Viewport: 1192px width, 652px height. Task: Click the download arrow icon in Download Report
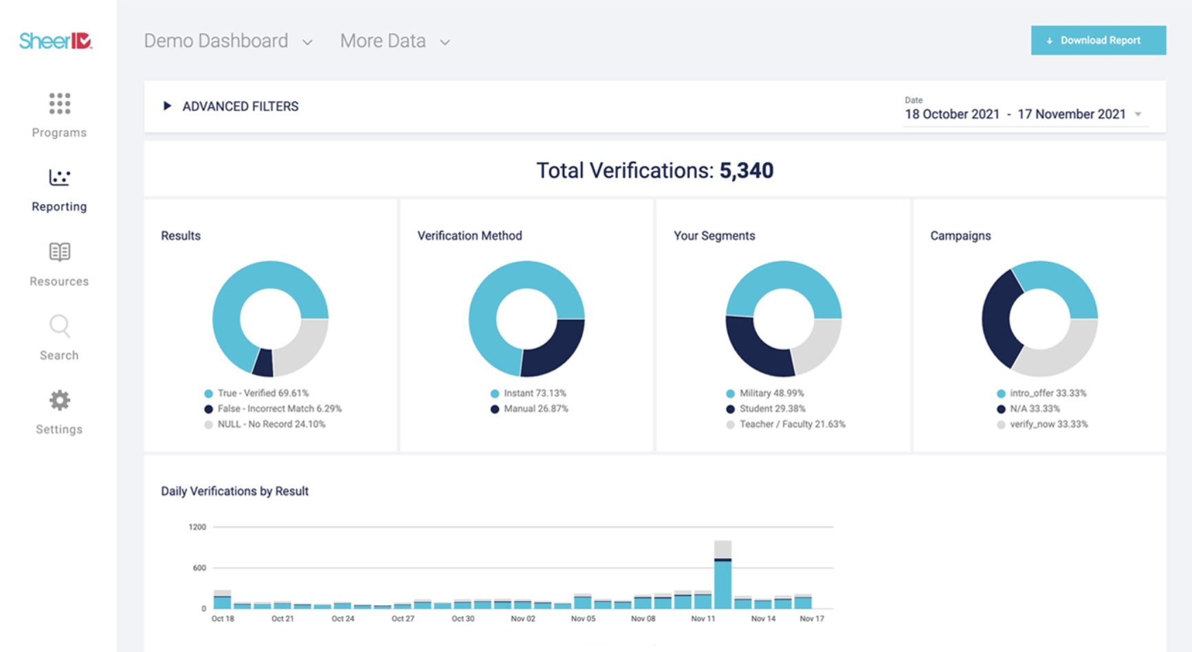click(x=1050, y=41)
